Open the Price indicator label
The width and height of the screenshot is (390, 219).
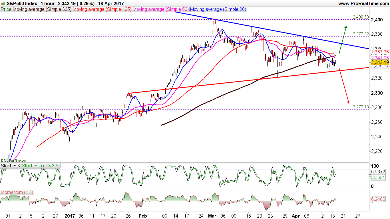(6, 9)
